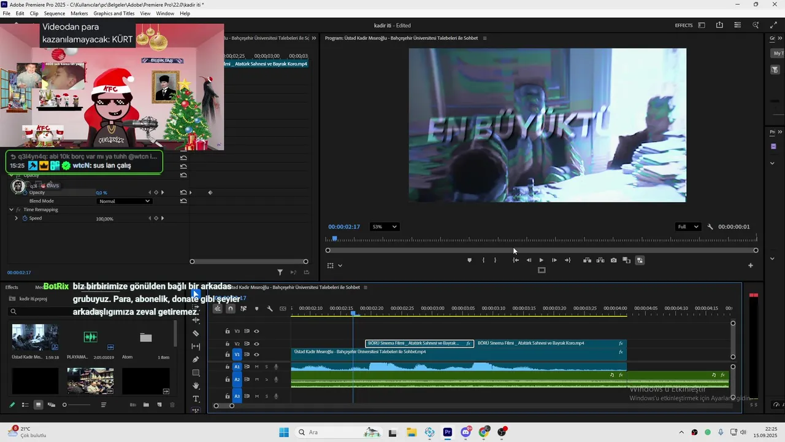This screenshot has width=785, height=442.
Task: Open the Markers menu
Action: (79, 14)
